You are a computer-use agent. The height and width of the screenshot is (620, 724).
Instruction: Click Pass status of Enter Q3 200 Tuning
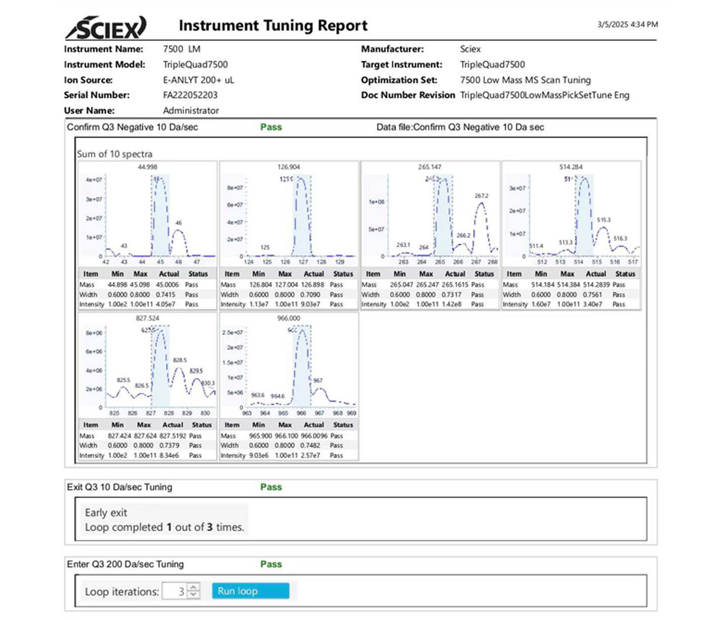pos(271,564)
